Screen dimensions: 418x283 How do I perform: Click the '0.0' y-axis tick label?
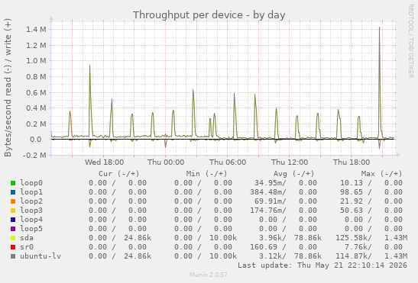(36, 140)
